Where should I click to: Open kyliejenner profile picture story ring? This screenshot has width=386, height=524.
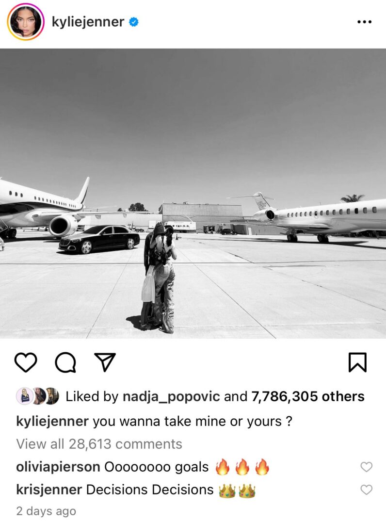coord(26,22)
